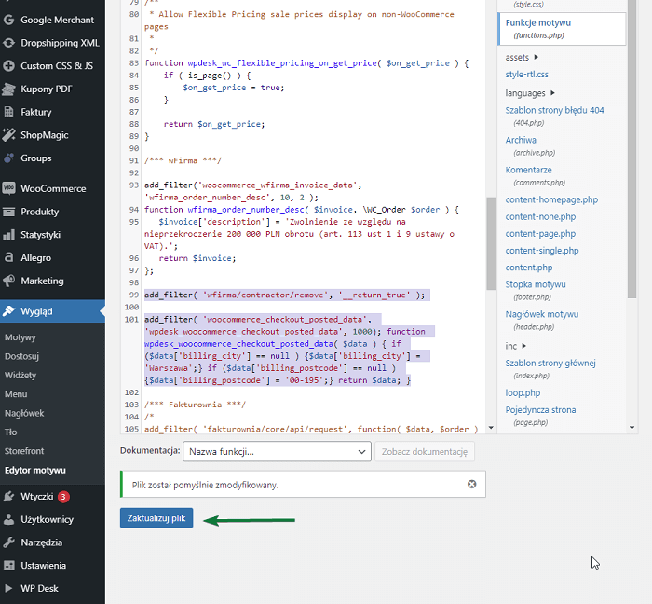652x604 pixels.
Task: Open content-single.php file
Action: click(542, 251)
